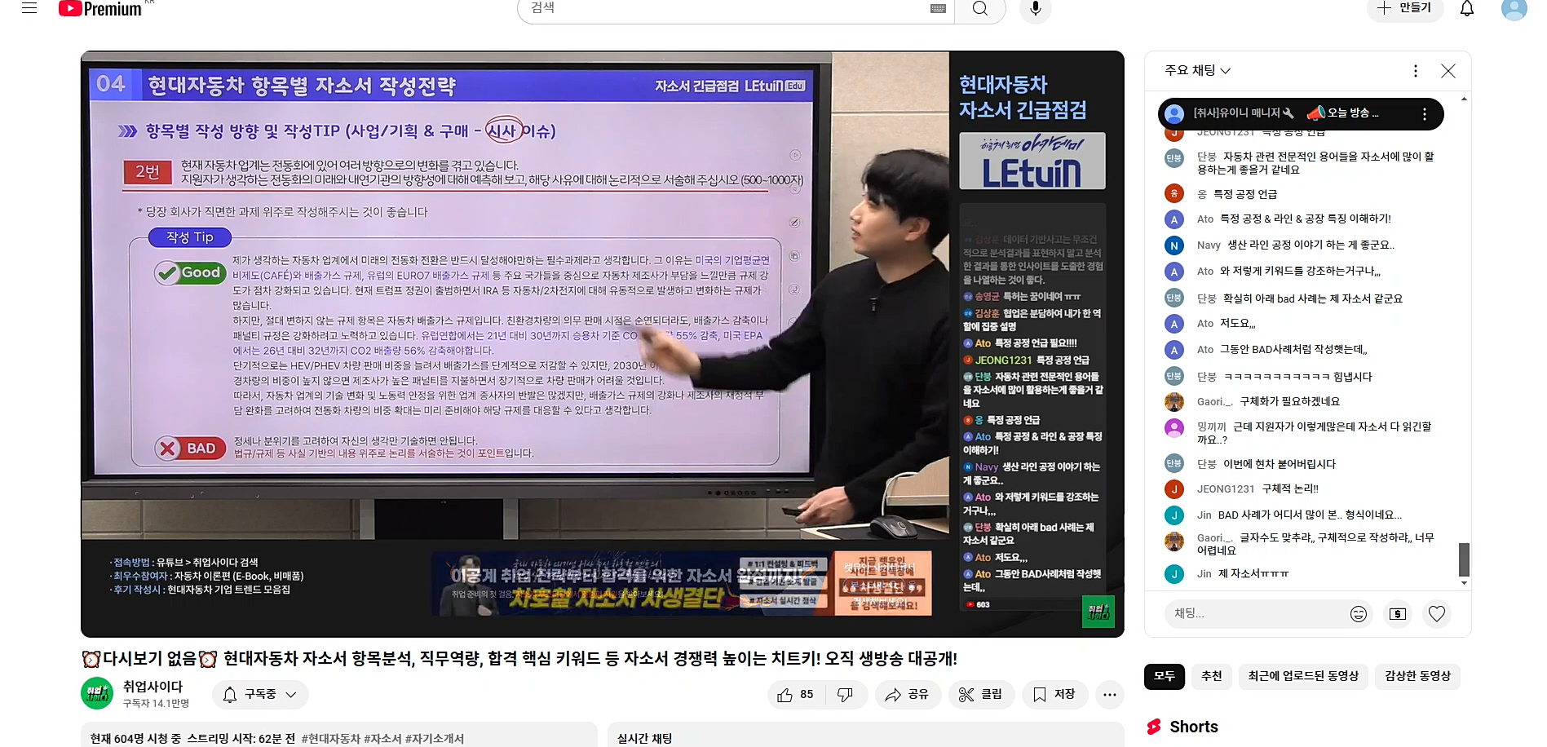Image resolution: width=1547 pixels, height=747 pixels.
Task: Open 취업사이다 channel avatar
Action: click(97, 693)
